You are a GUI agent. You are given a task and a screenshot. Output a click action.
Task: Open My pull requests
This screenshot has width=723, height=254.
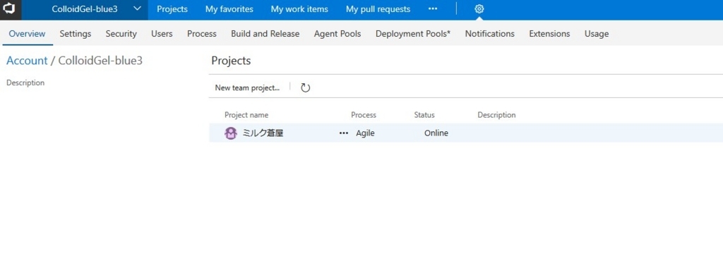click(x=378, y=9)
